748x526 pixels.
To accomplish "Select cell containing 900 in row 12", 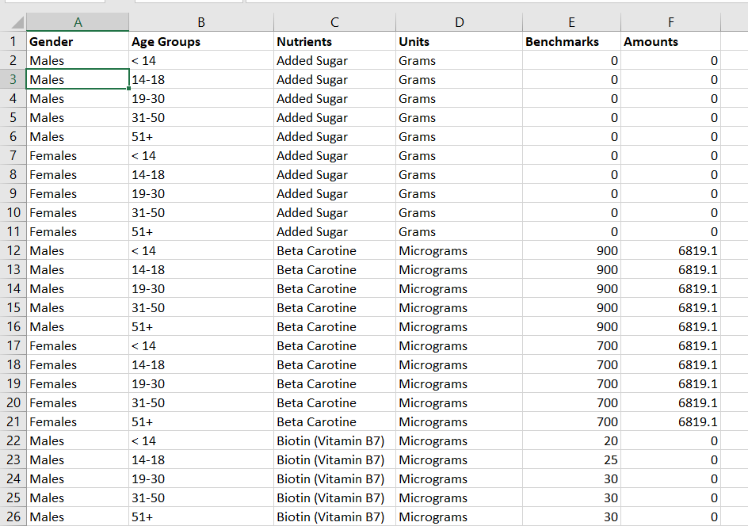I will tap(571, 250).
